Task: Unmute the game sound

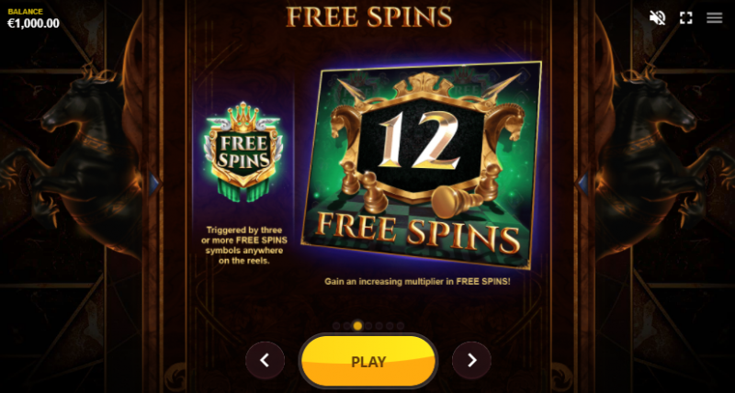Action: point(657,17)
